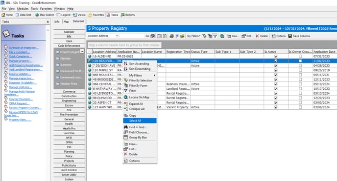Open Reports from the toolbar

point(128,15)
